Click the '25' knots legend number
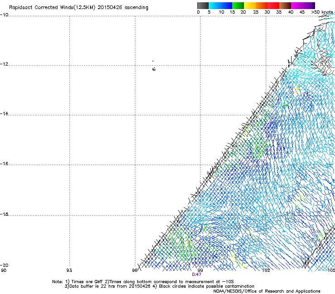Image resolution: width=335 pixels, height=294 pixels. click(255, 12)
